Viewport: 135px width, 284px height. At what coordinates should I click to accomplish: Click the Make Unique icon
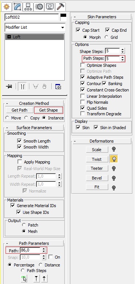tap(36, 87)
